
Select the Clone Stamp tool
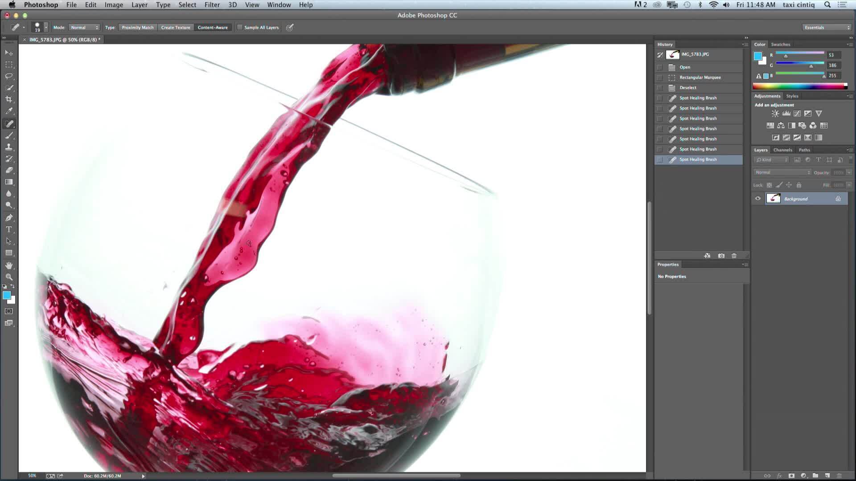click(9, 147)
